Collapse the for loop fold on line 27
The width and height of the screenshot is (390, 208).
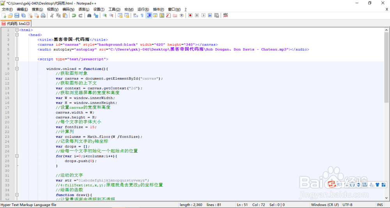(x=17, y=156)
